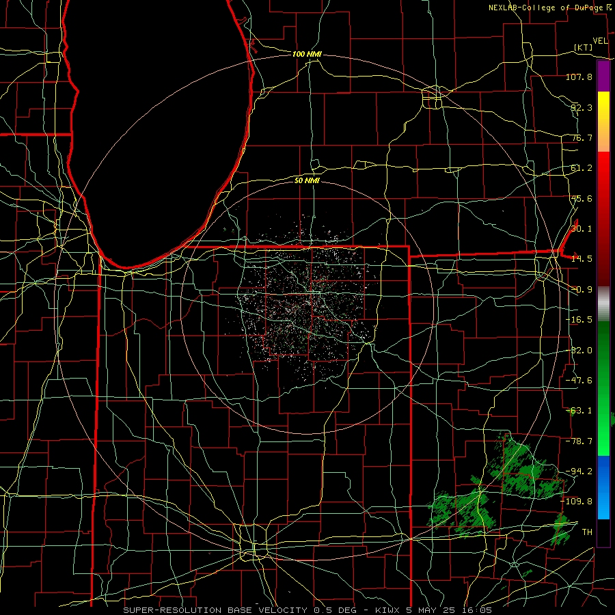Click the [KT] units label
Viewport: 615px width, 615px height.
coord(584,47)
